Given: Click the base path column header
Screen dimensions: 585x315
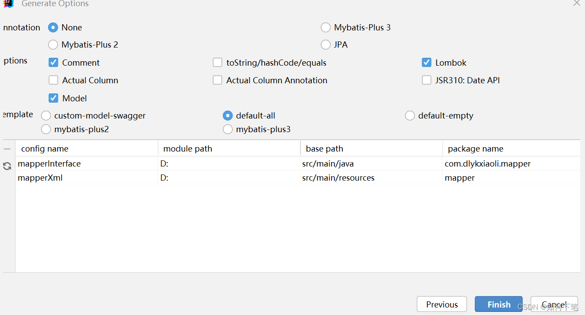Looking at the screenshot, I should tap(324, 148).
